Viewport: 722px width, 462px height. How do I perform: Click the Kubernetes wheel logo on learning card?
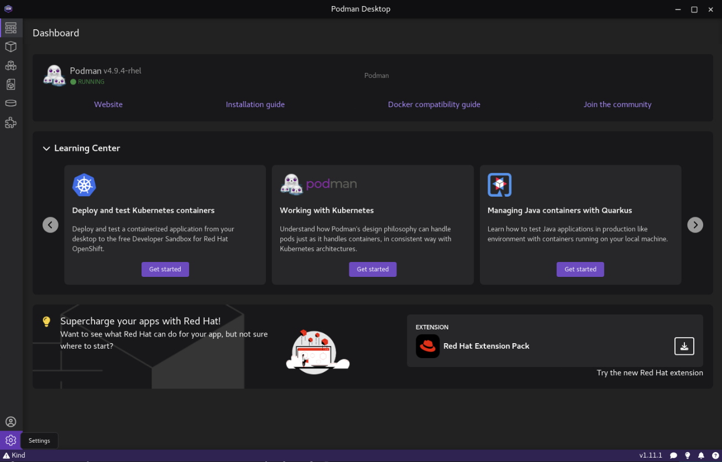[x=84, y=185]
